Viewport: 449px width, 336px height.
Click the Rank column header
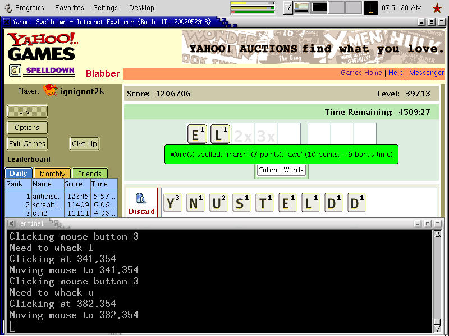19,184
